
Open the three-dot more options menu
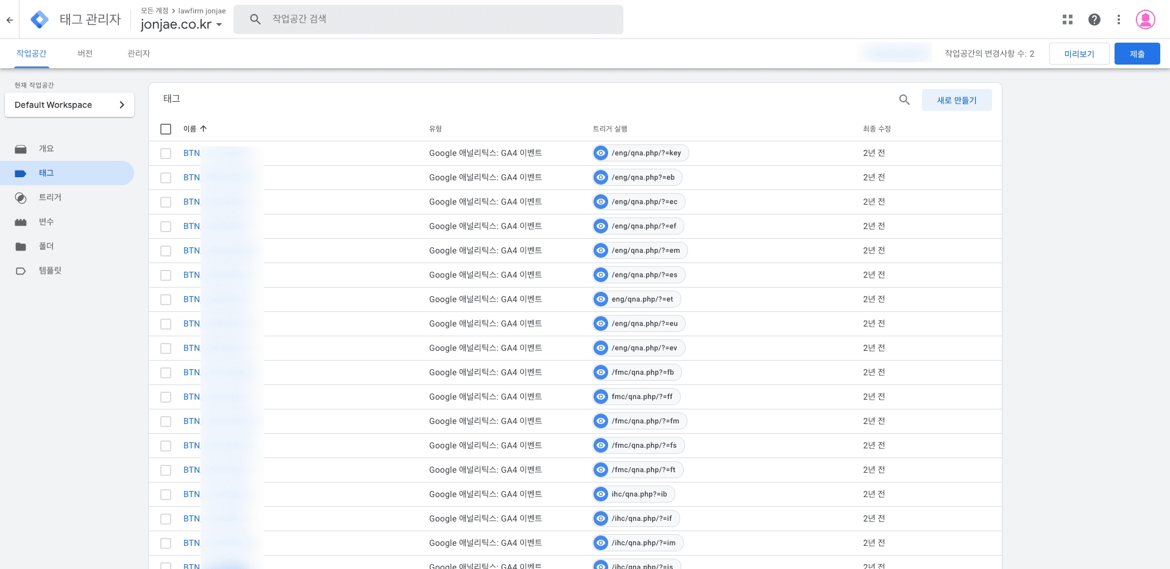[x=1118, y=19]
